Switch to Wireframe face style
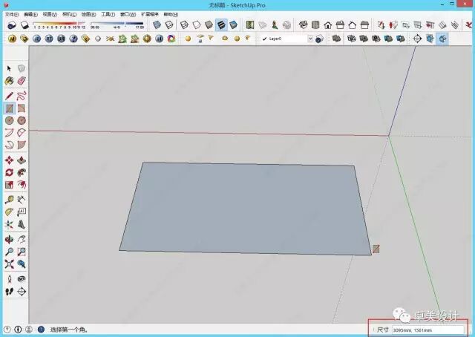Viewport: 475px width, 337px height. tap(184, 24)
